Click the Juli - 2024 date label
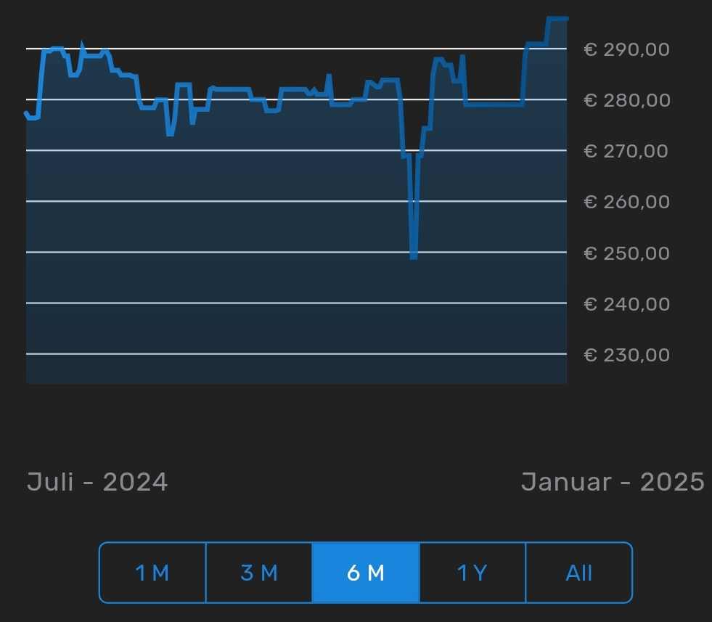 tap(97, 480)
